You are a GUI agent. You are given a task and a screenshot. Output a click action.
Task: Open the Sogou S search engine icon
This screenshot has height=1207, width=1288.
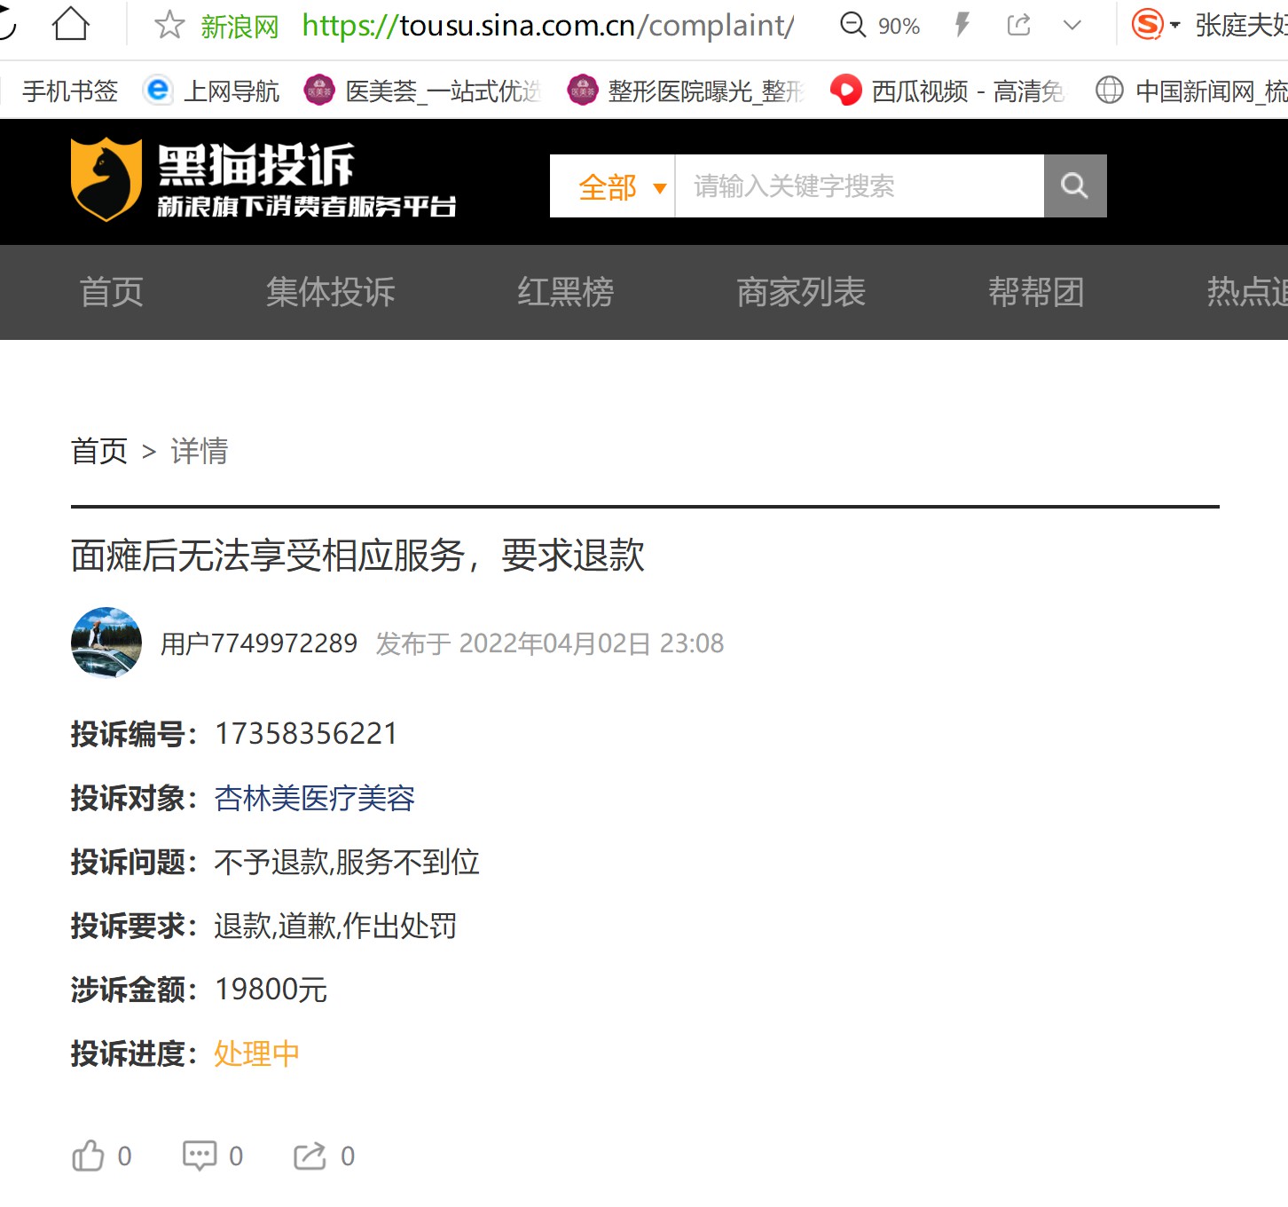(1147, 25)
